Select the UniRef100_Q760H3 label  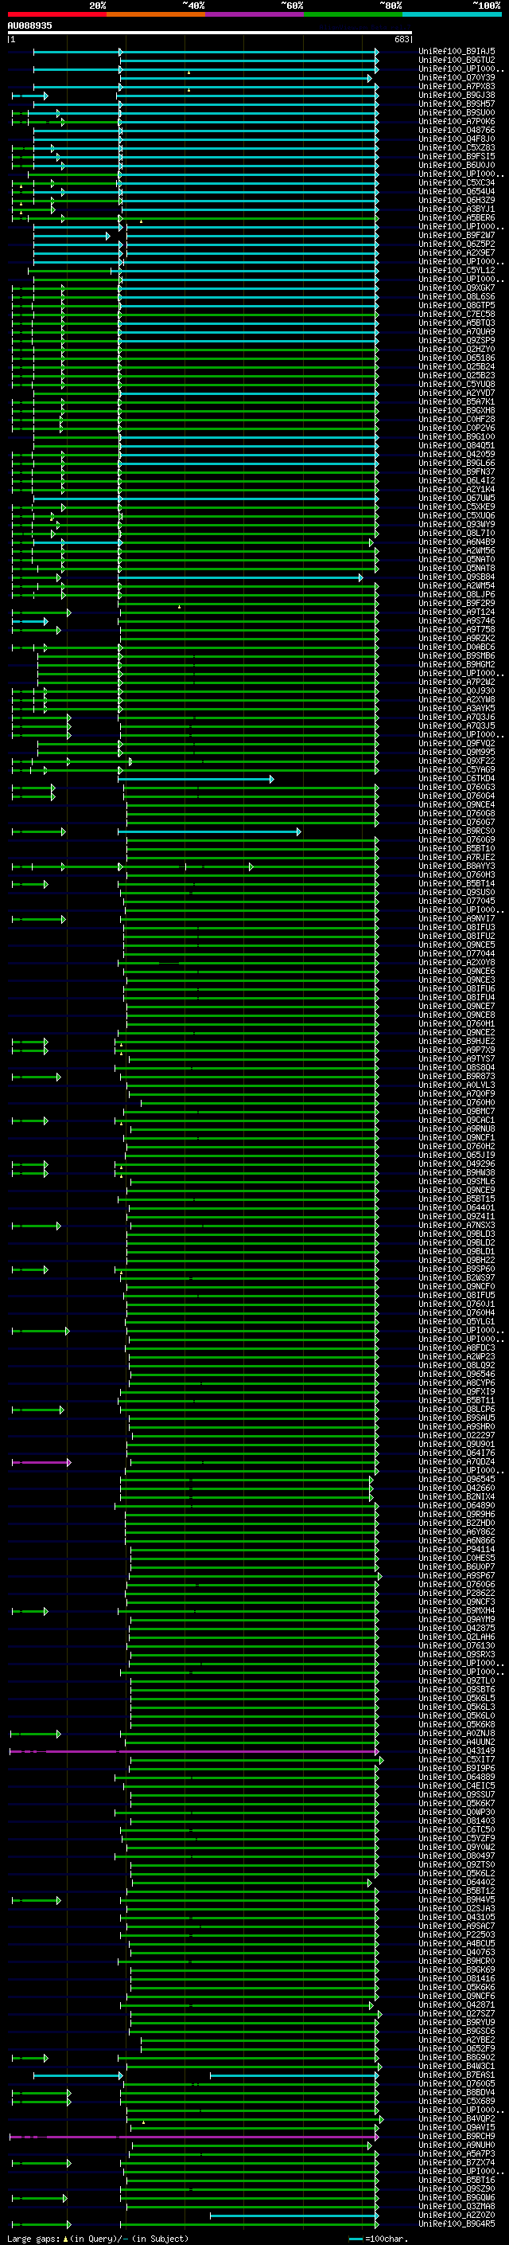point(457,874)
